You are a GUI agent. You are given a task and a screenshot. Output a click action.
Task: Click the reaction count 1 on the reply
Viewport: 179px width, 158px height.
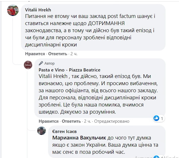162,118
